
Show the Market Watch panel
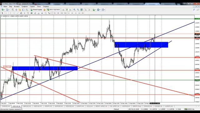click(x=12, y=10)
